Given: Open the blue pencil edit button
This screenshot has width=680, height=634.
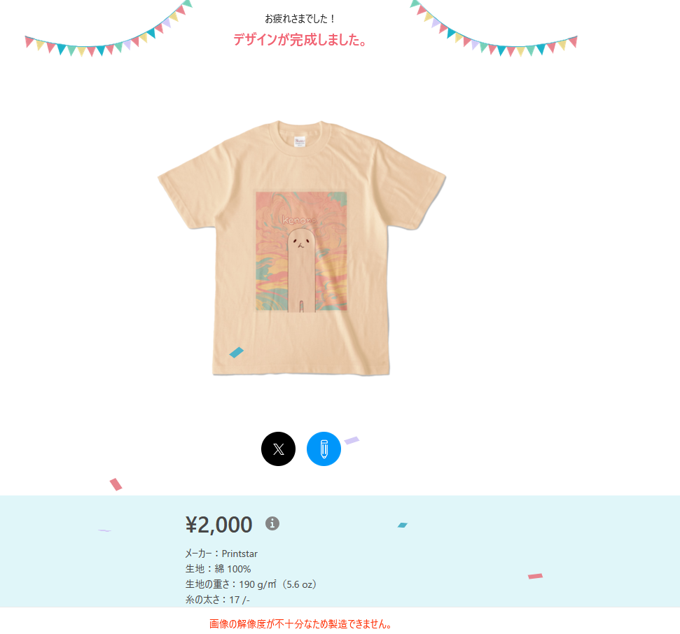Looking at the screenshot, I should click(x=324, y=449).
